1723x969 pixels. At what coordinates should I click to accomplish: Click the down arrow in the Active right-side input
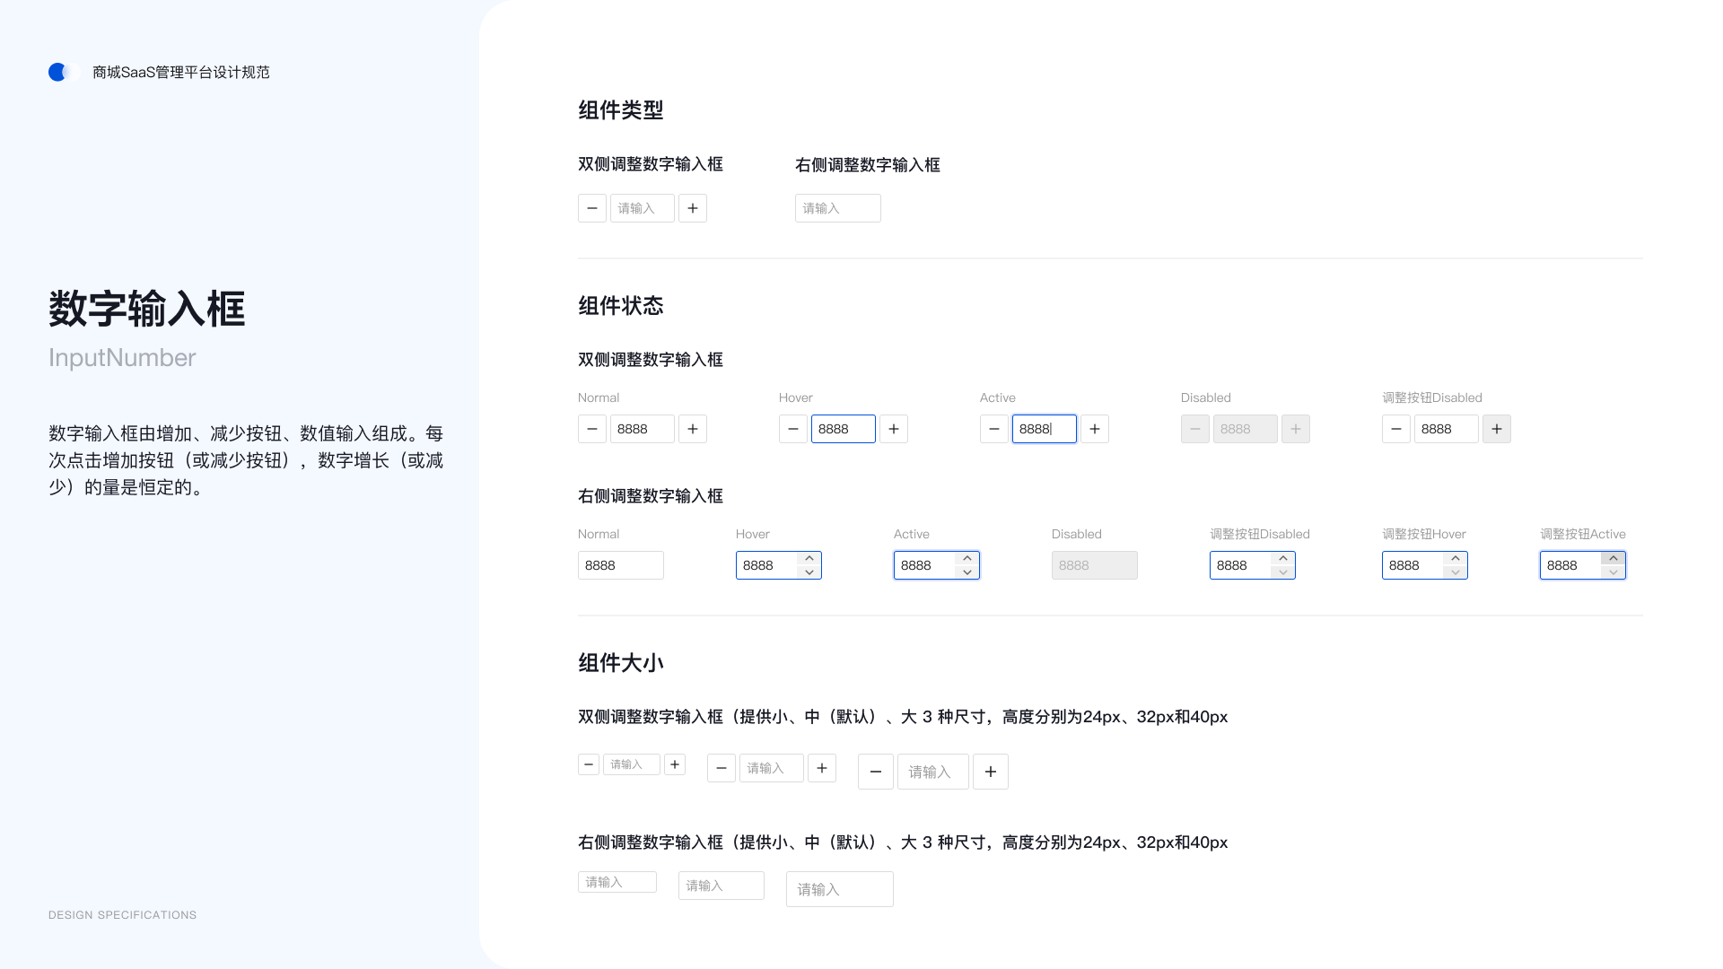click(x=966, y=572)
